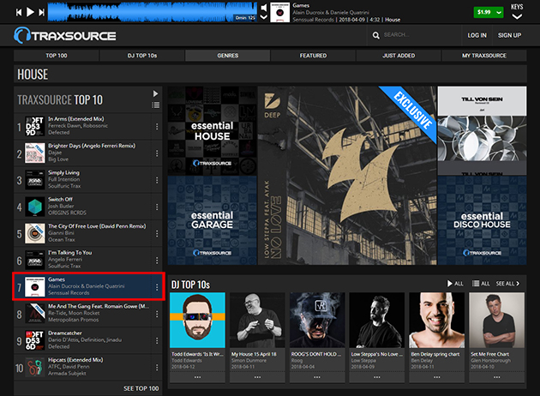Open Till Von Sein release banner
Screen dimensions: 540x396
point(482,131)
